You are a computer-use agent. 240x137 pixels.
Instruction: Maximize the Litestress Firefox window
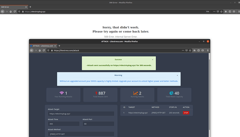203,42
